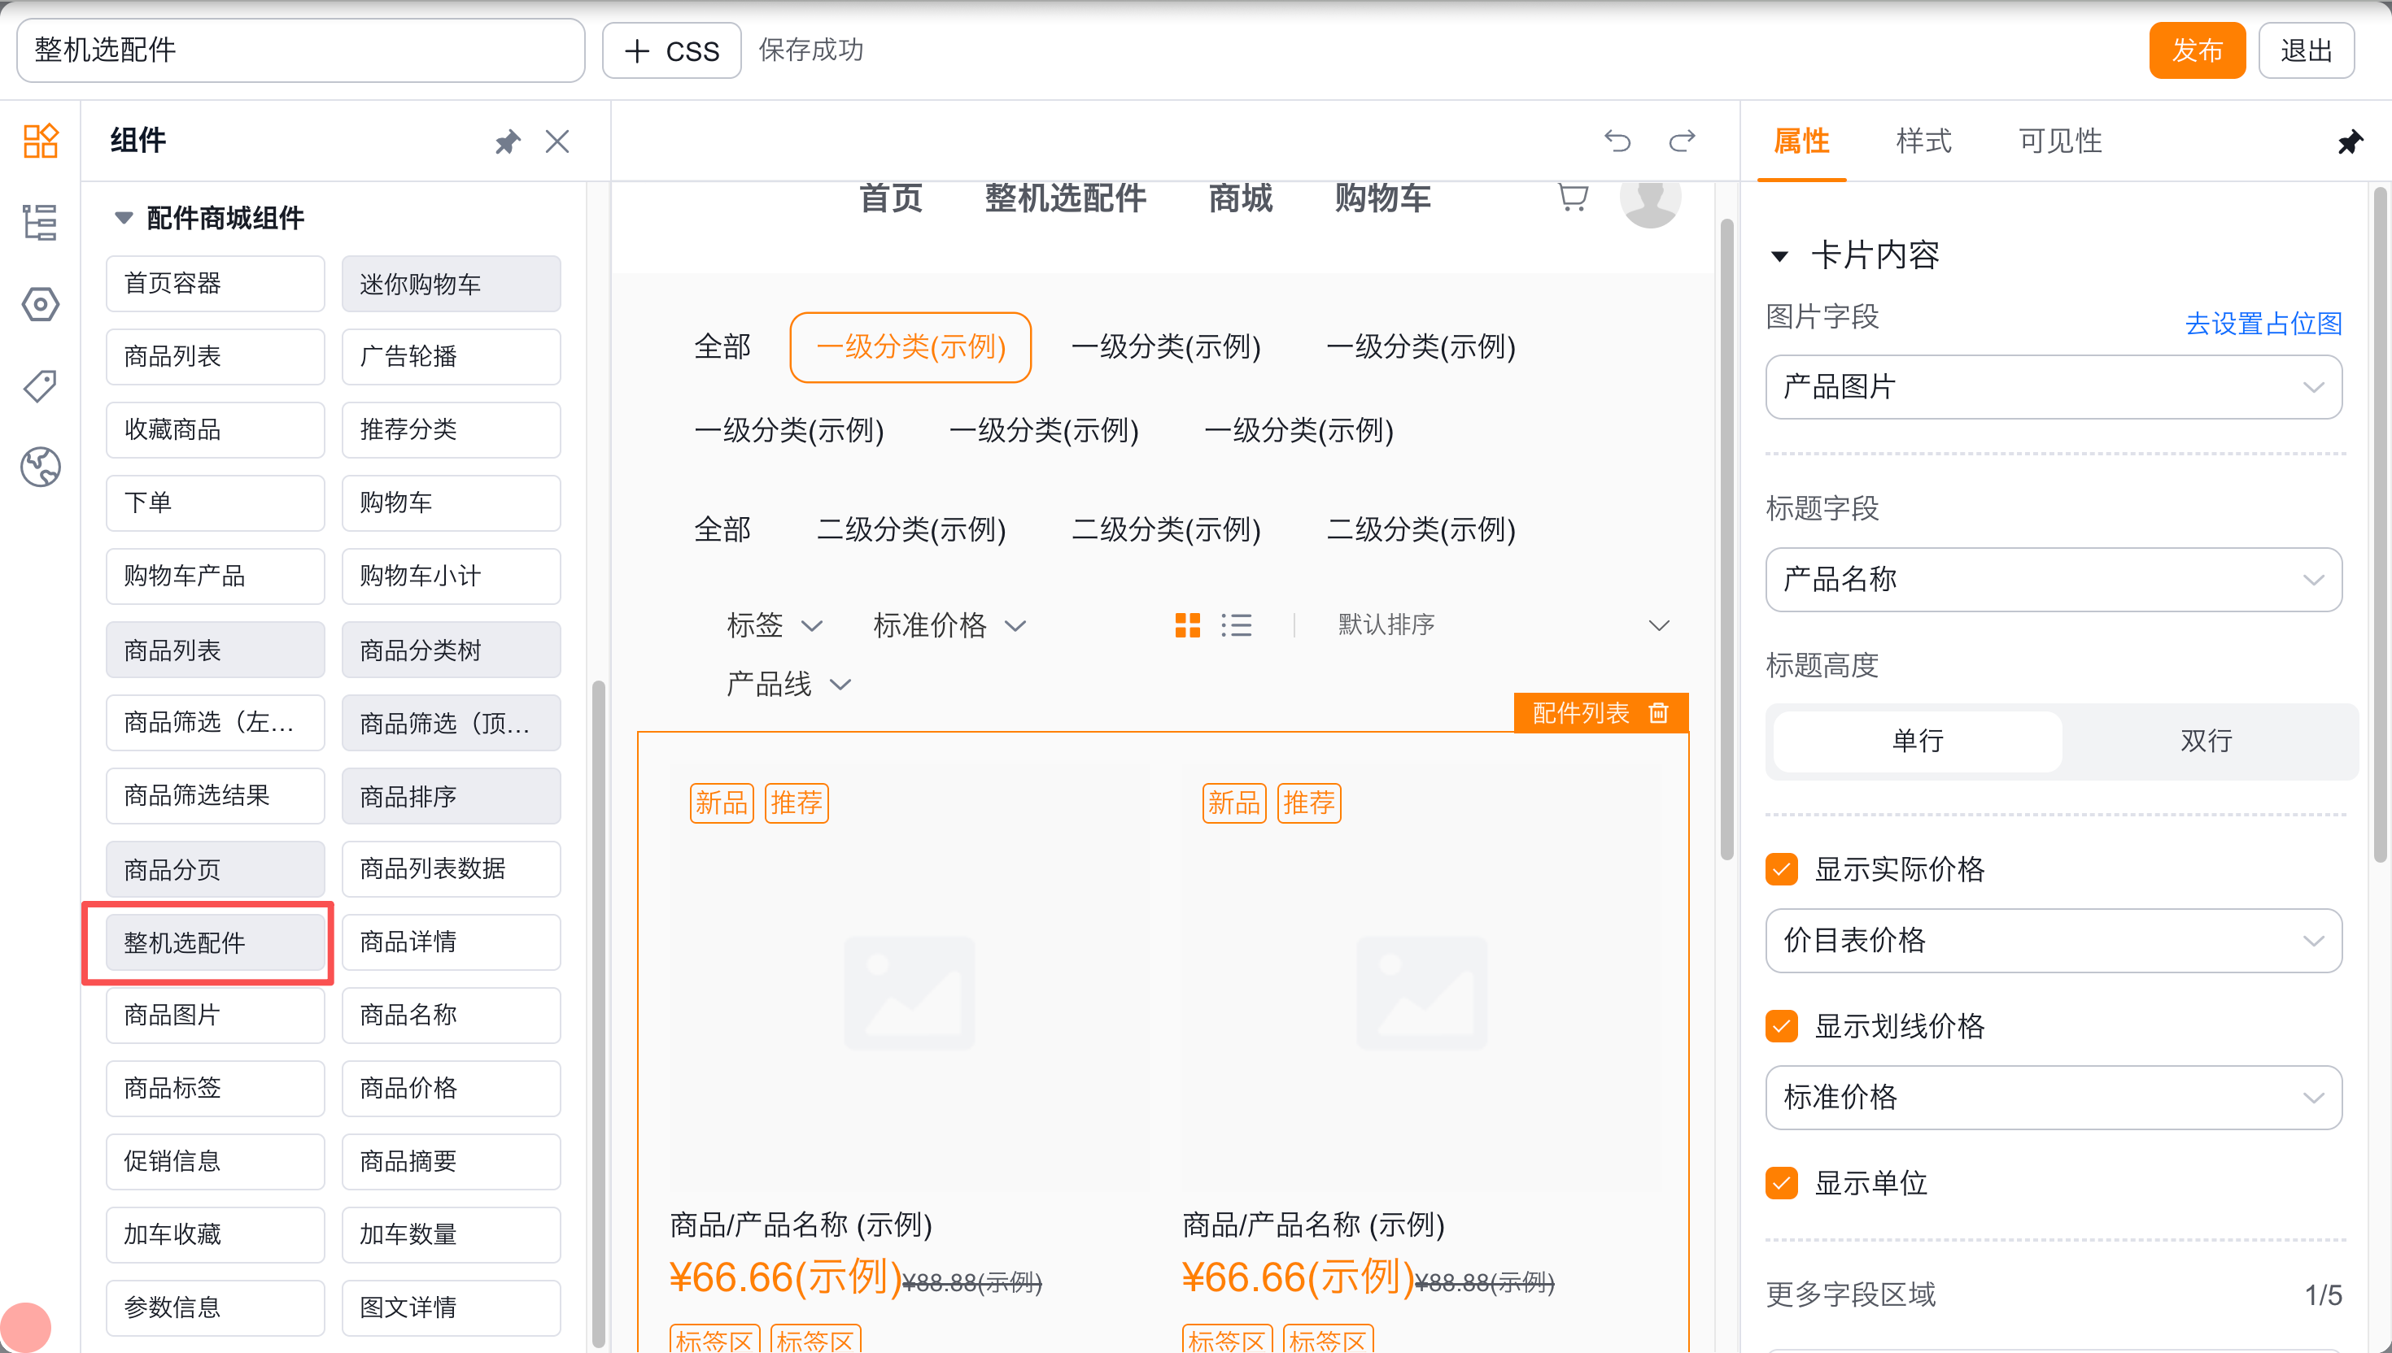The height and width of the screenshot is (1353, 2392).
Task: Pin the 组件 panel
Action: [x=508, y=141]
